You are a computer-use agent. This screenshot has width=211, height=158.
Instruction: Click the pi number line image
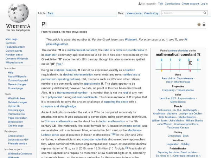tap(178, 65)
